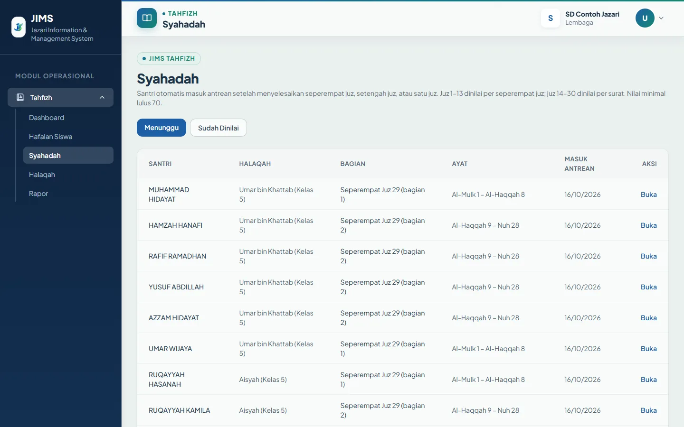Click MODUL OPERASIONAL section label
Viewport: 684px width, 427px height.
coord(55,76)
